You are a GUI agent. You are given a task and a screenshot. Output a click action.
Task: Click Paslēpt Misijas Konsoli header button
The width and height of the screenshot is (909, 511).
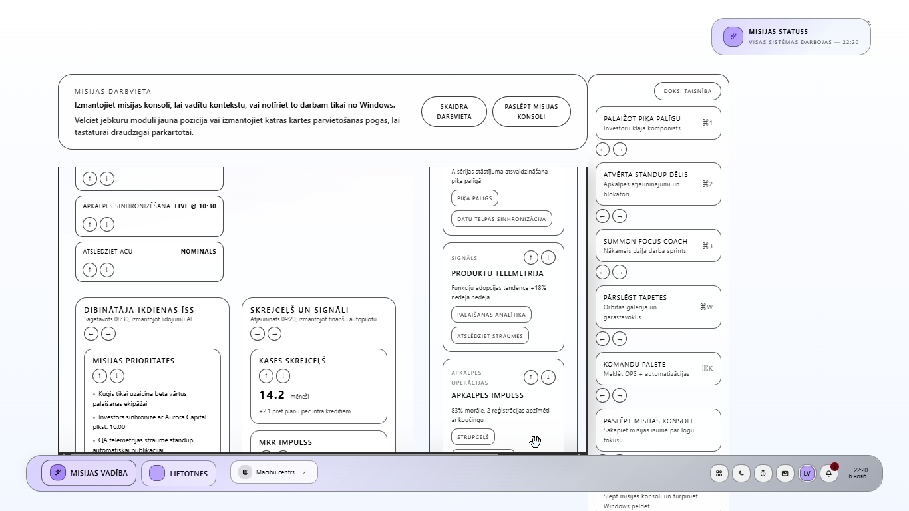point(531,112)
